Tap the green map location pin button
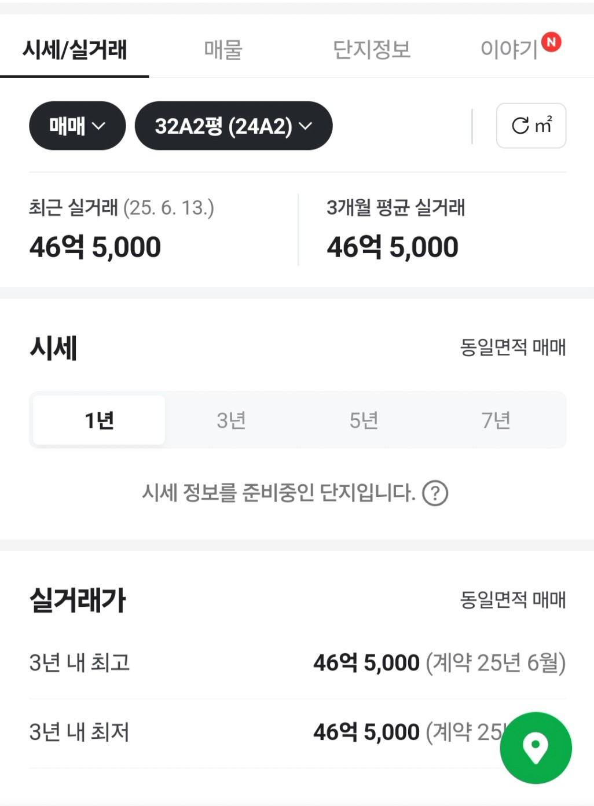Screen dimensions: 594x806 click(x=536, y=748)
